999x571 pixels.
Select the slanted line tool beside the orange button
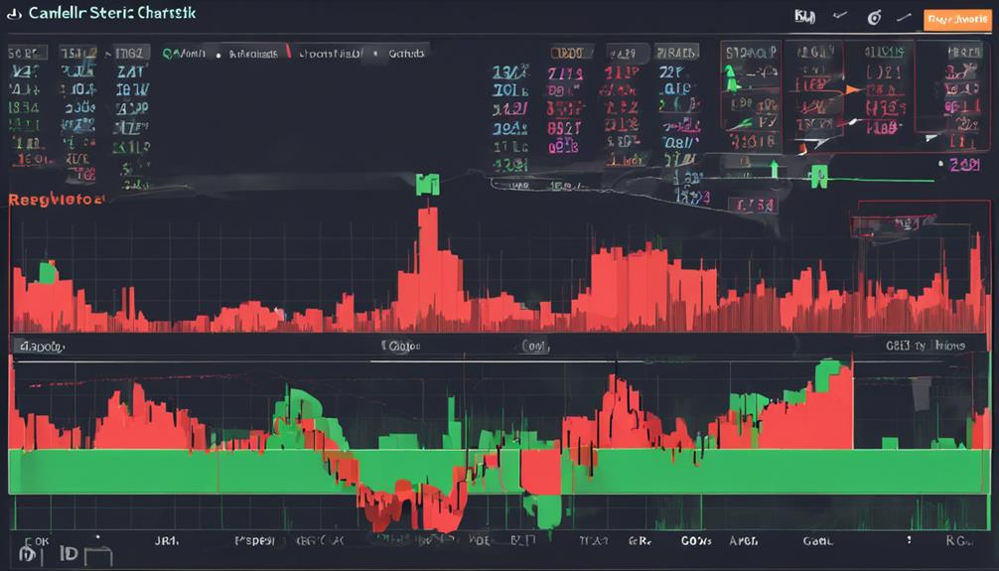point(904,18)
